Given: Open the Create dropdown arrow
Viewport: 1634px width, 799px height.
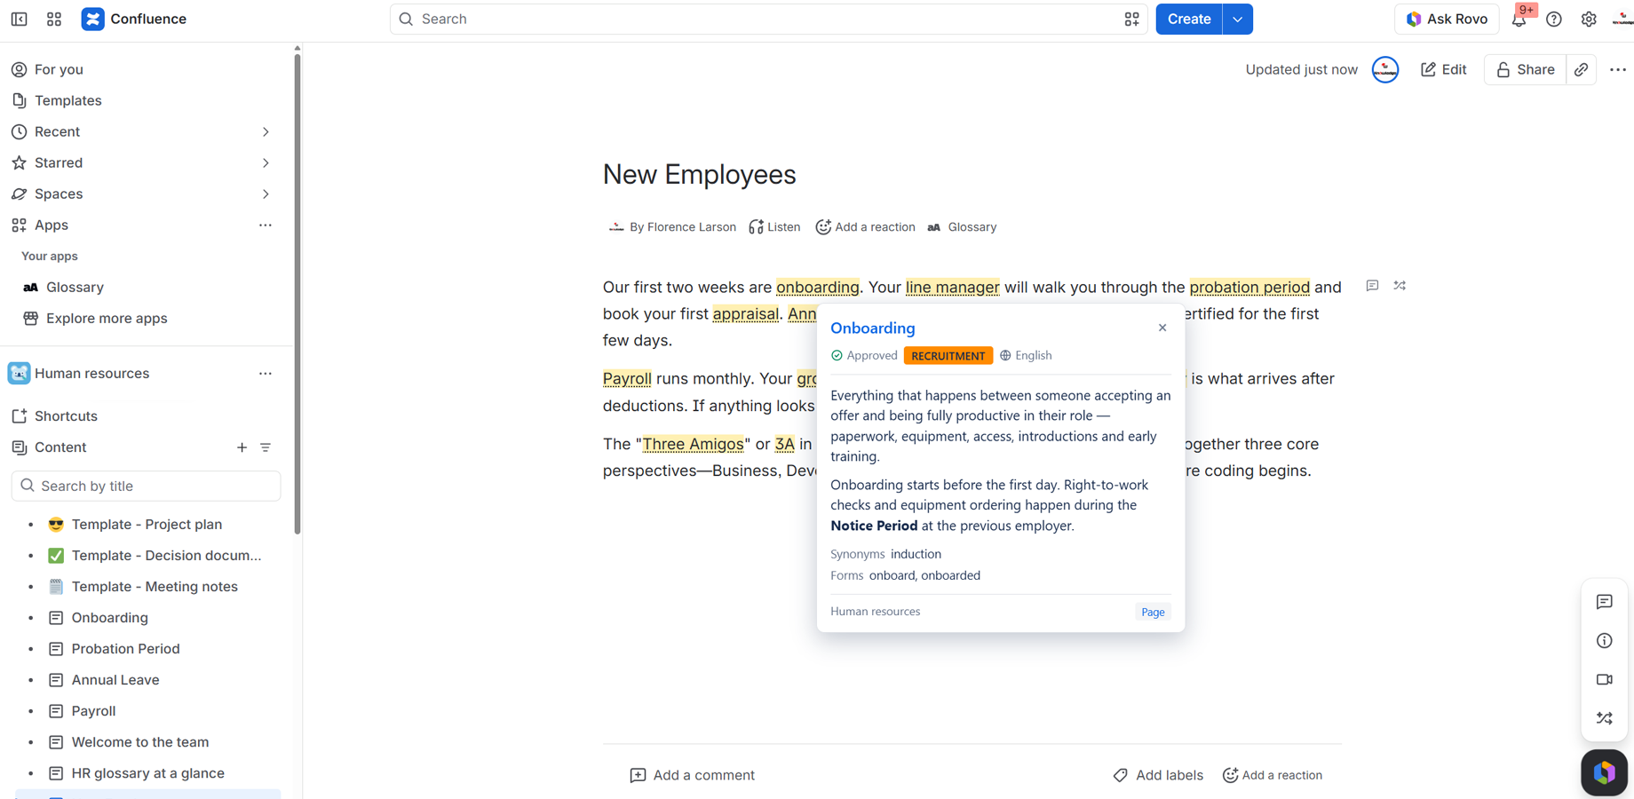Looking at the screenshot, I should point(1238,20).
